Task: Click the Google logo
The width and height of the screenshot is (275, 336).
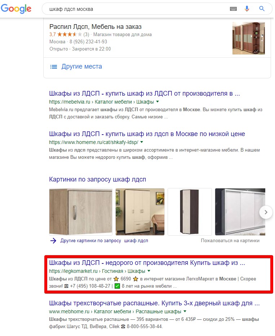Action: click(16, 9)
